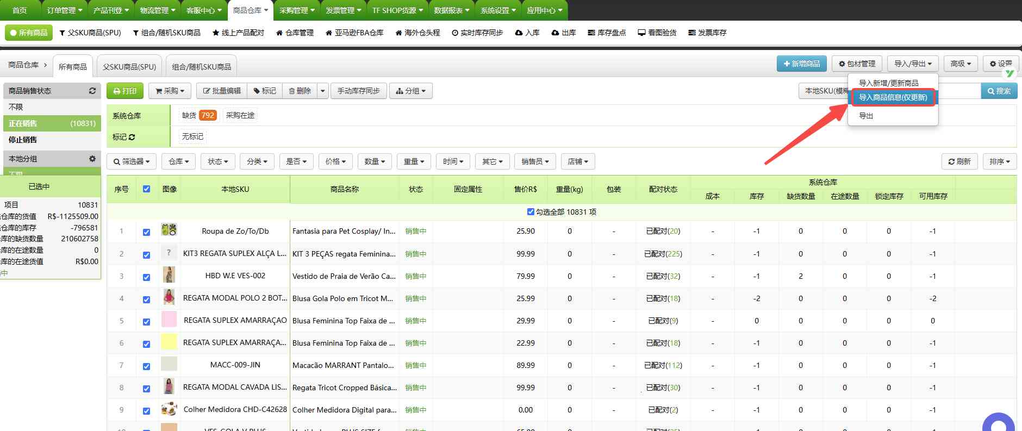Click the green 所有商品 button
1022x431 pixels.
tap(29, 33)
